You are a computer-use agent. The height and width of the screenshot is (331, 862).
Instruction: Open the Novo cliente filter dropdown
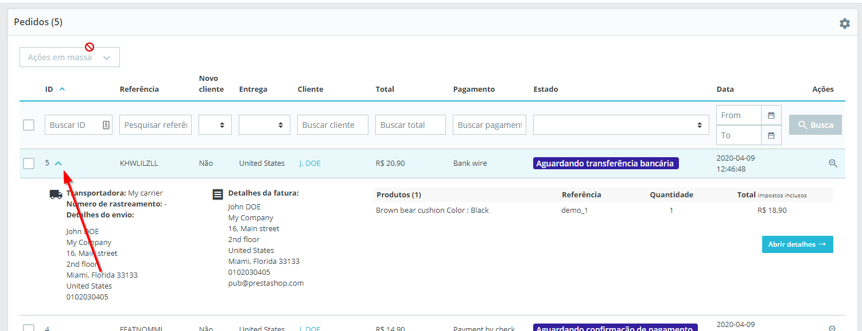tap(215, 124)
